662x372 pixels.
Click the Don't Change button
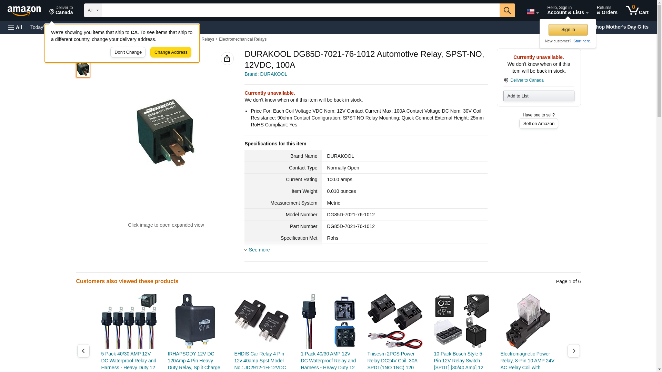click(x=128, y=52)
